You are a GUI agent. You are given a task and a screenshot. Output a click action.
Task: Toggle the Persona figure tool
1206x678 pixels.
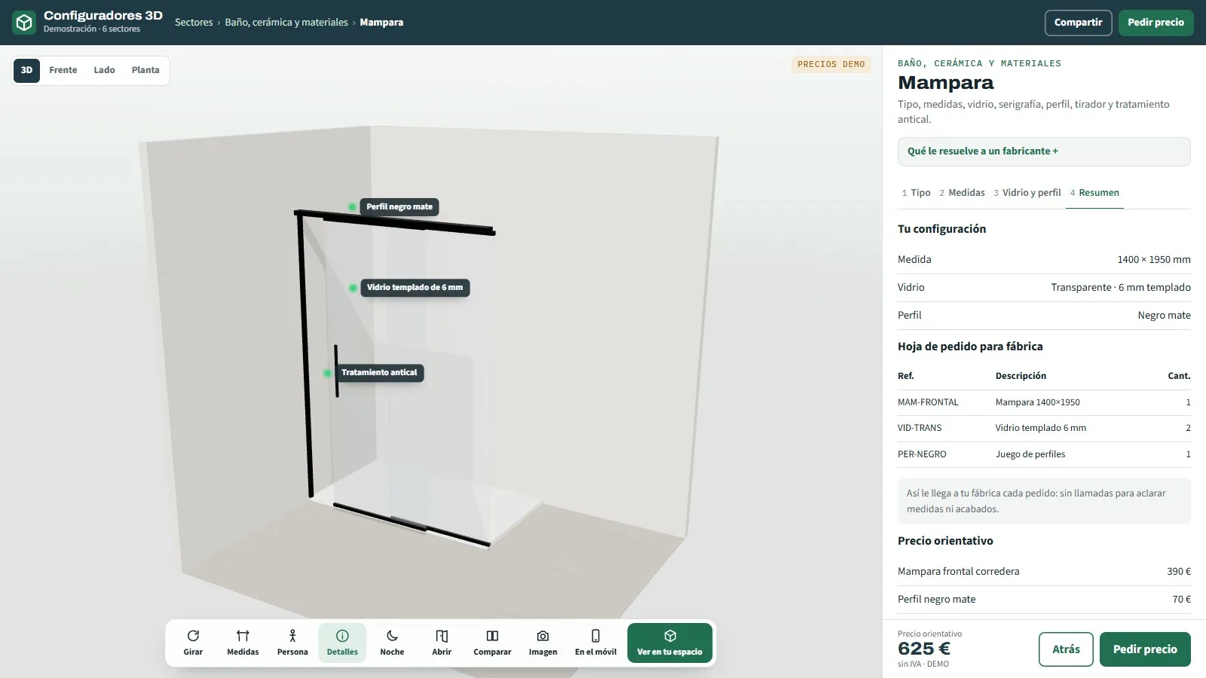coord(292,643)
